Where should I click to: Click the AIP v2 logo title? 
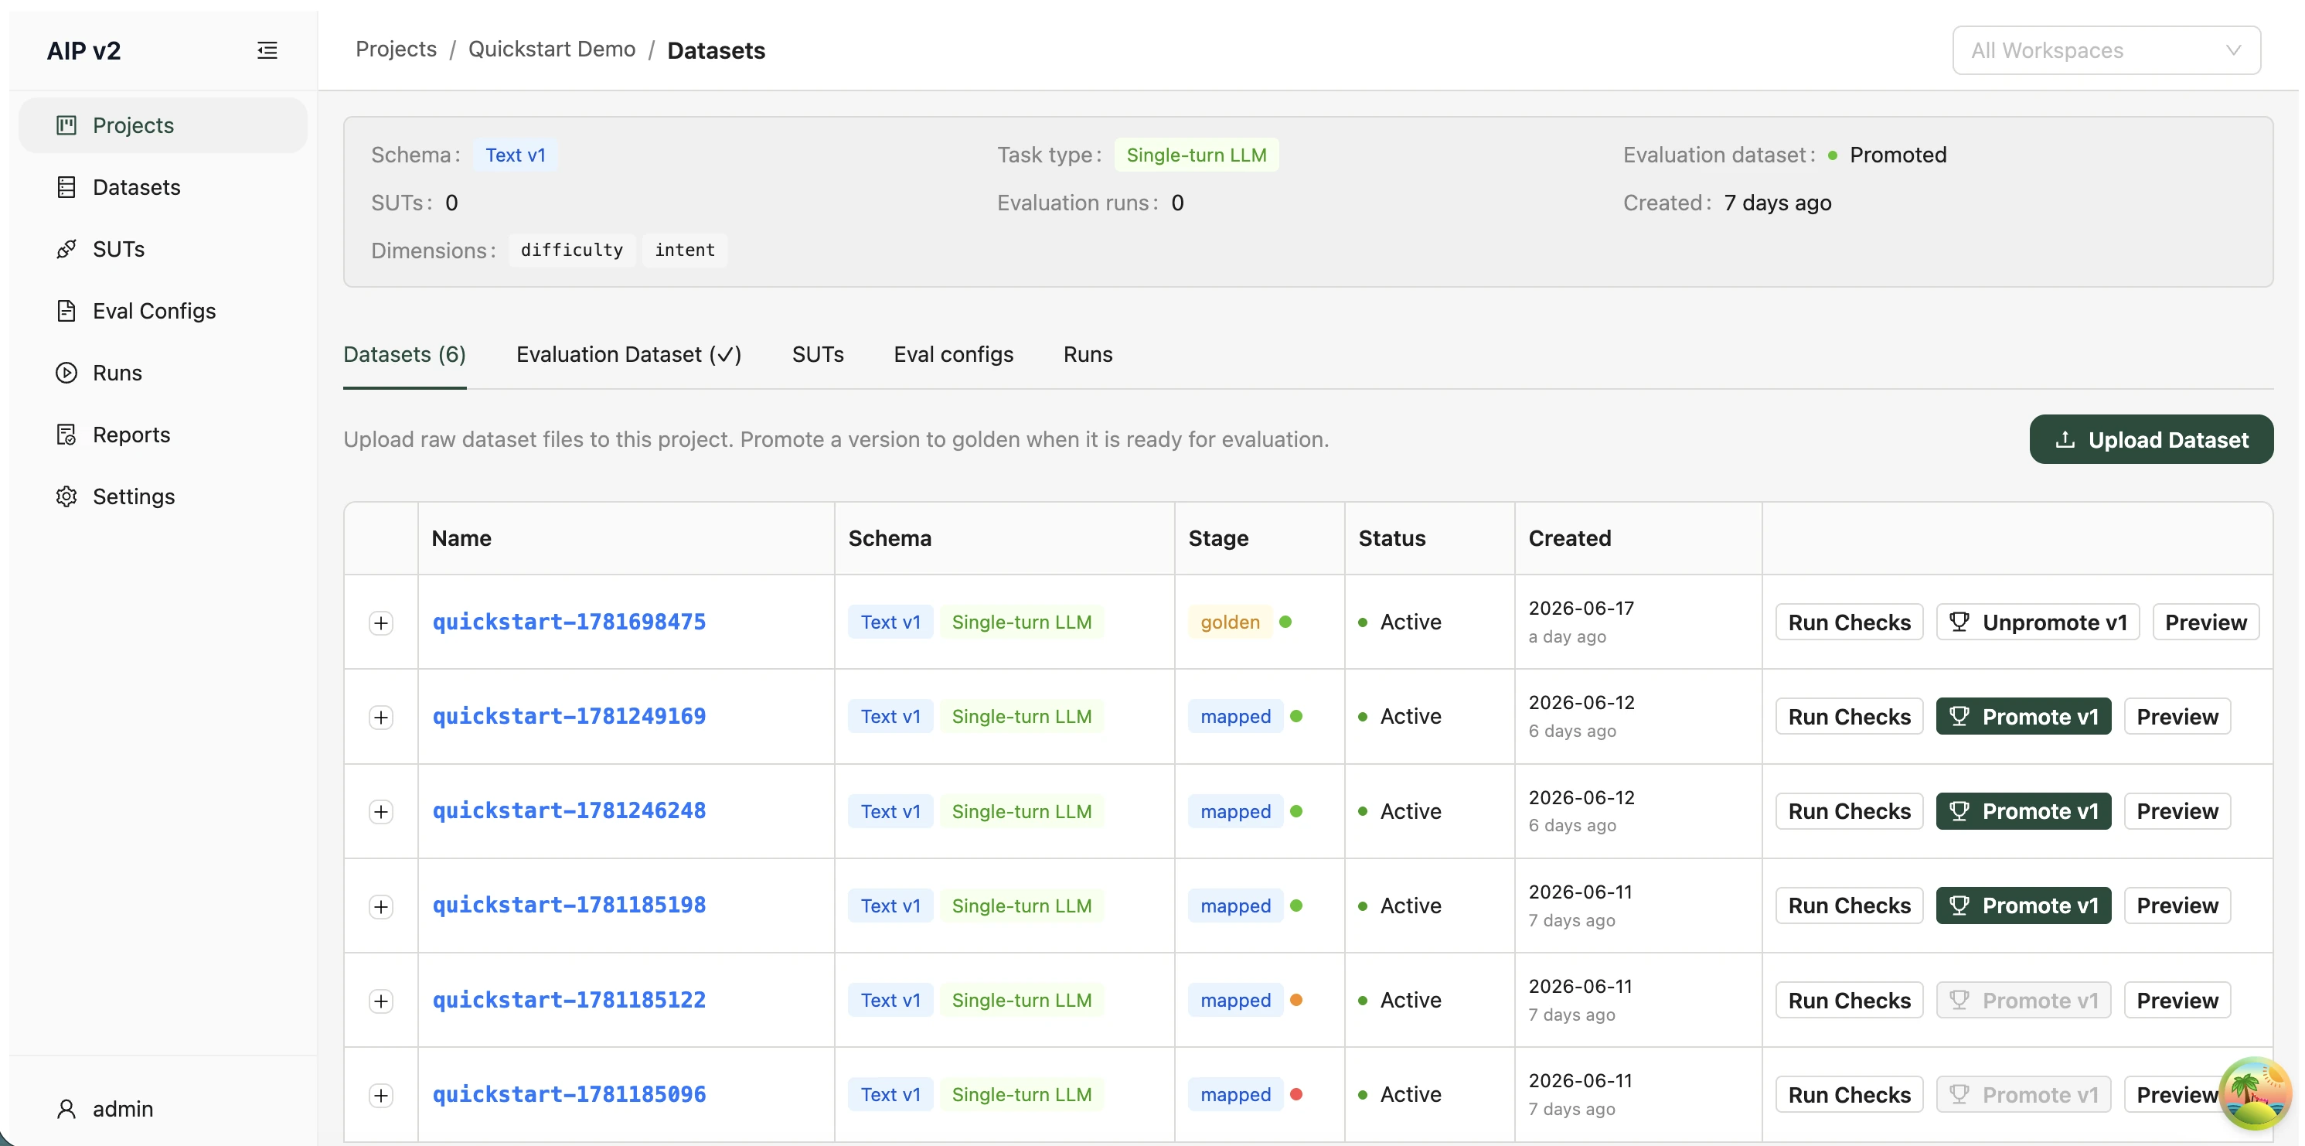(83, 50)
